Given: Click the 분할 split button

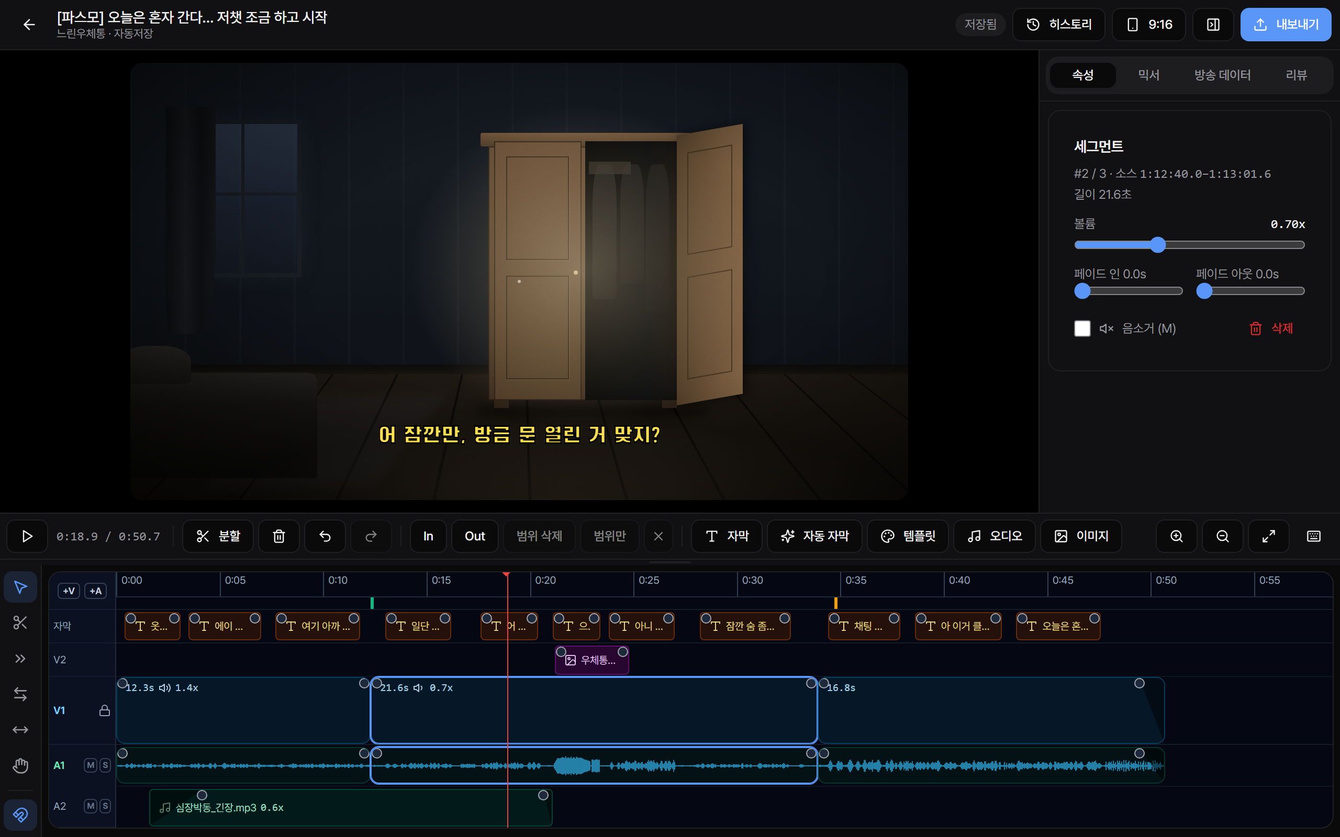Looking at the screenshot, I should pyautogui.click(x=218, y=536).
